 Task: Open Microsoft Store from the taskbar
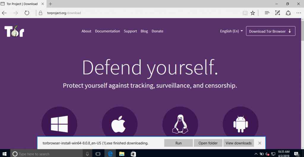click(133, 154)
